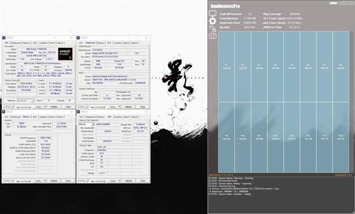The width and height of the screenshot is (355, 214).
Task: Click Close button in the Memory-tab CPU-Z window
Action: pyautogui.click(x=68, y=180)
